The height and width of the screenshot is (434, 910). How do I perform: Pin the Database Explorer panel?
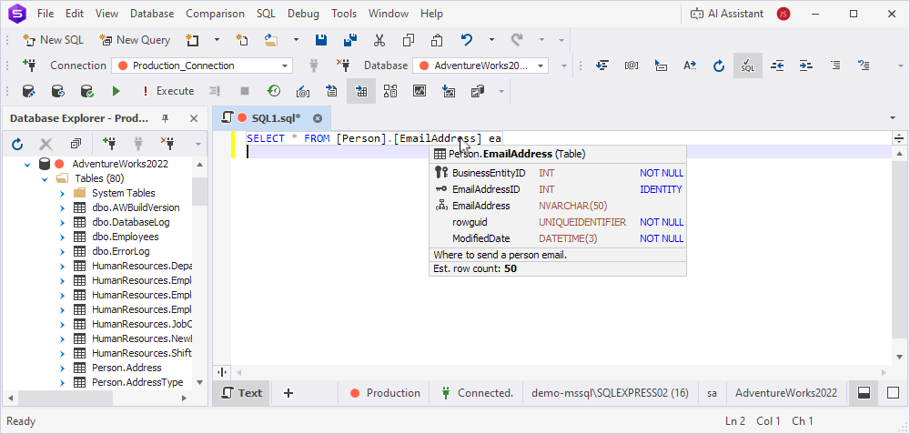point(166,118)
